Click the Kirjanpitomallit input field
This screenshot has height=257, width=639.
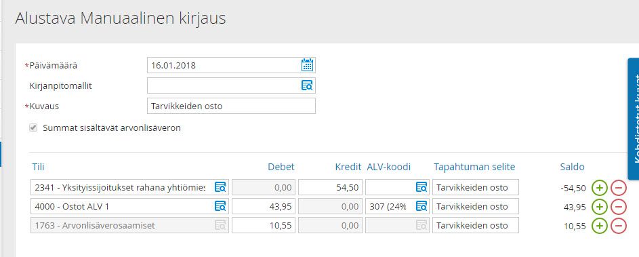click(231, 85)
